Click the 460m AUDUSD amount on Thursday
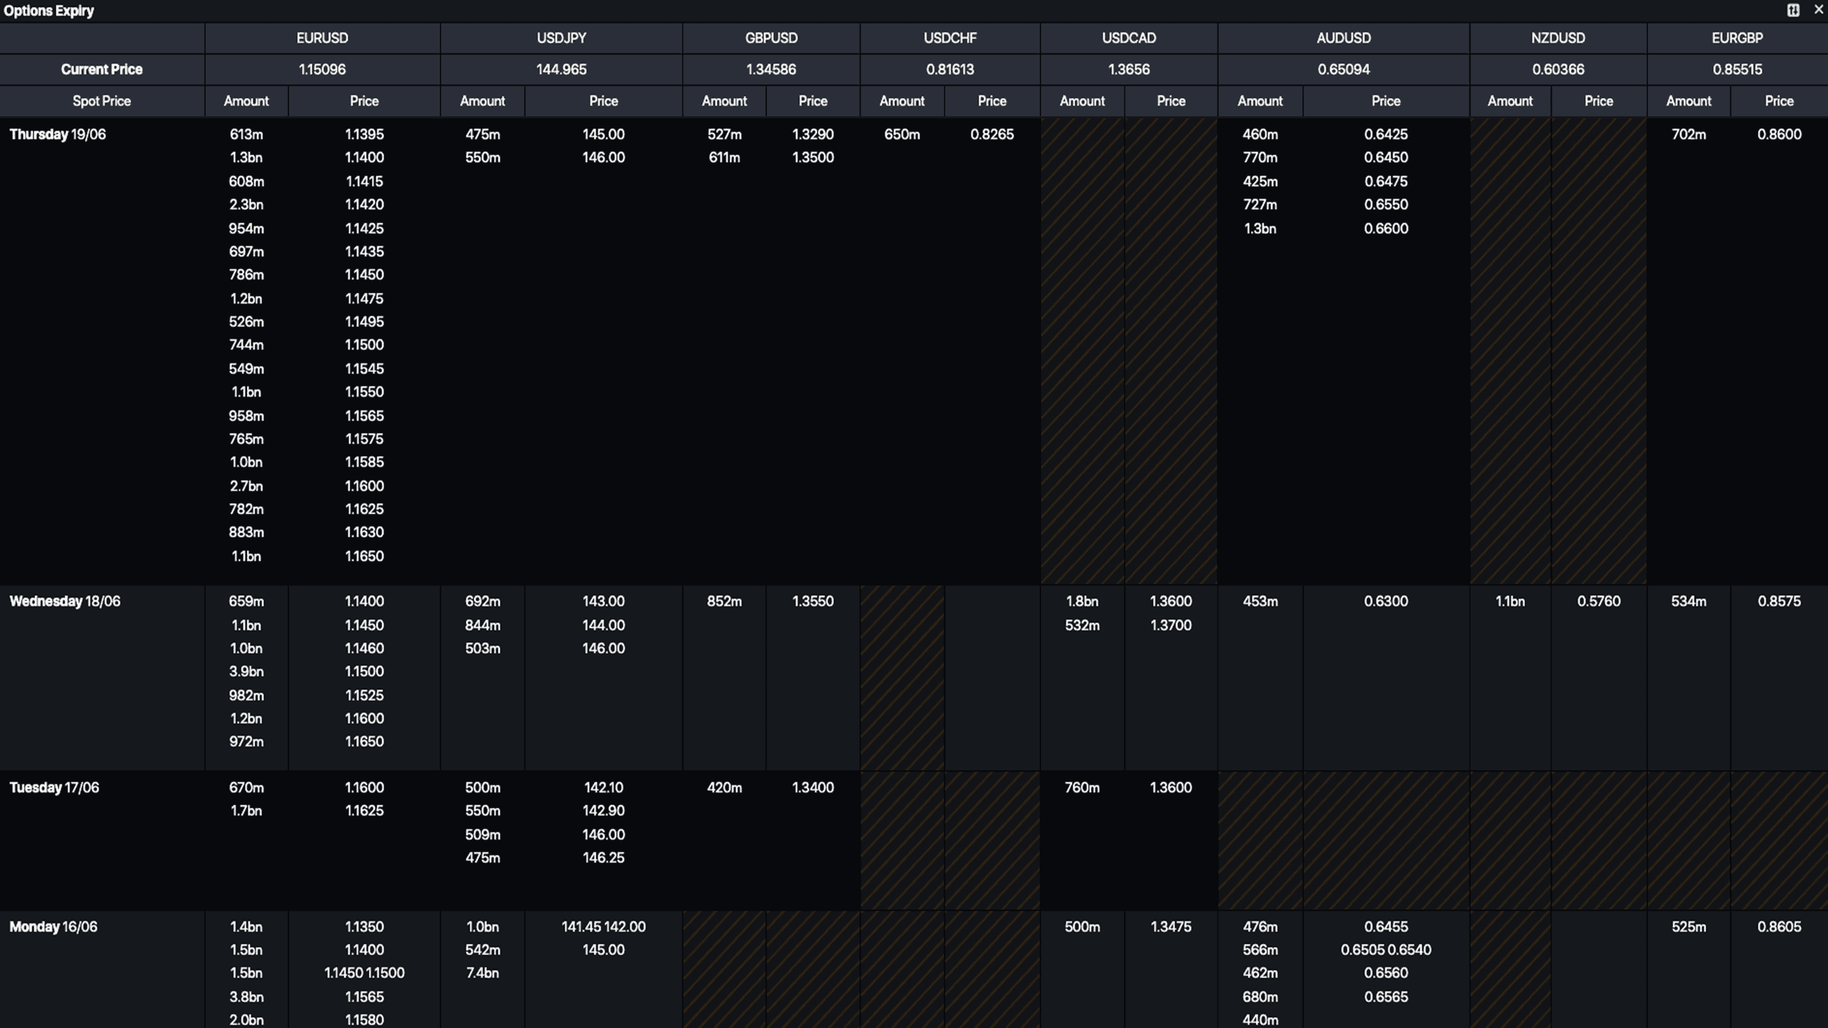The image size is (1828, 1028). point(1260,134)
